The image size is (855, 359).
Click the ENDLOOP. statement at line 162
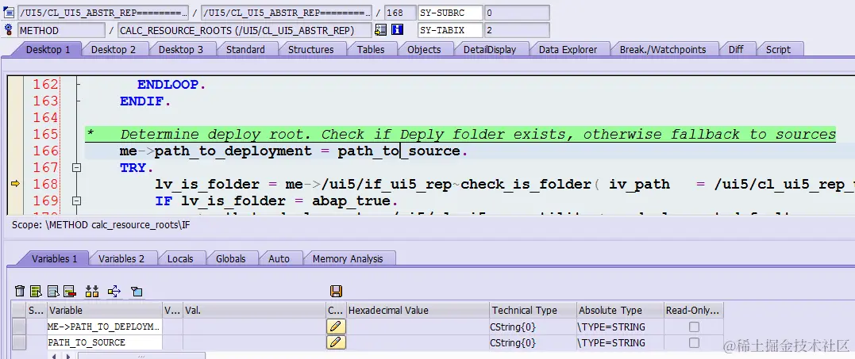pos(171,85)
